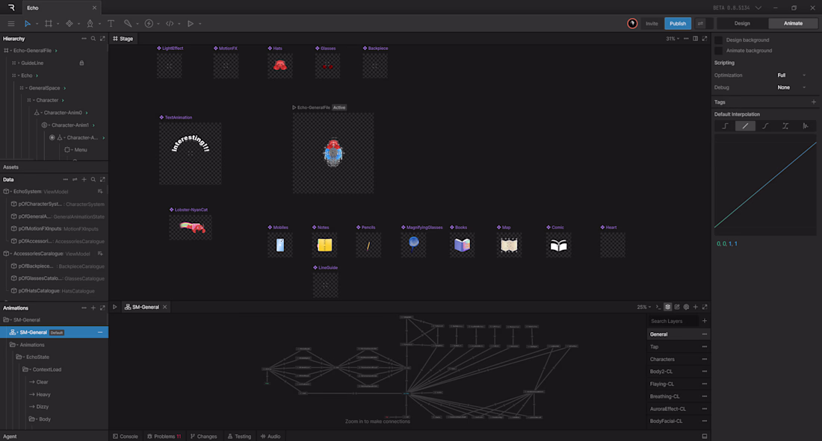The width and height of the screenshot is (822, 441).
Task: Open options for the Tap layer
Action: pyautogui.click(x=705, y=347)
